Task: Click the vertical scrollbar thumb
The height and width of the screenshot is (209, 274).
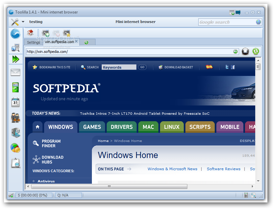Action: pos(258,66)
